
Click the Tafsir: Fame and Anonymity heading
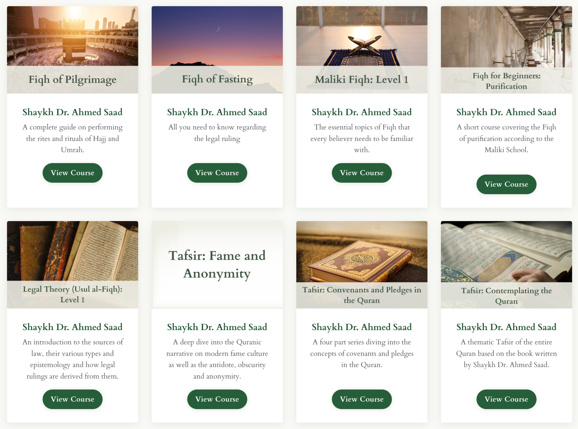click(x=217, y=265)
